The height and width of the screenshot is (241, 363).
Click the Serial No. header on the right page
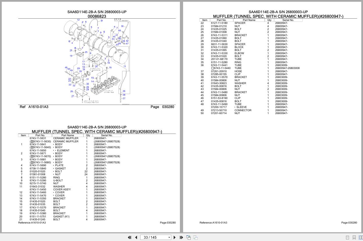[288, 20]
